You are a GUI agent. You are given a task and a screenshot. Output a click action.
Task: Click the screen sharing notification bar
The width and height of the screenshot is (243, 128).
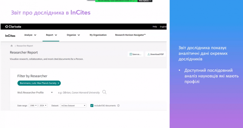coord(116,1)
